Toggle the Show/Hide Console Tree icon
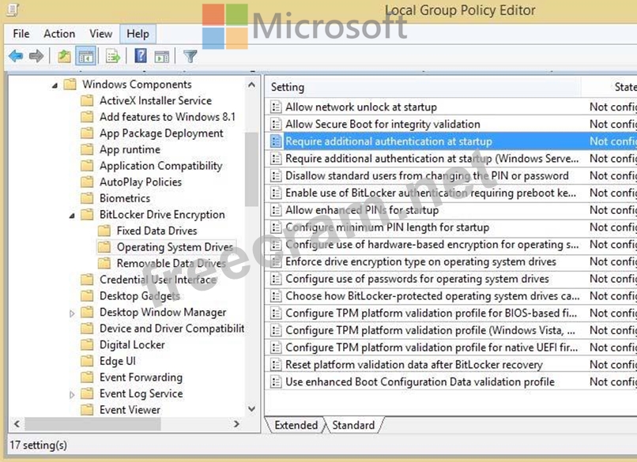 85,56
